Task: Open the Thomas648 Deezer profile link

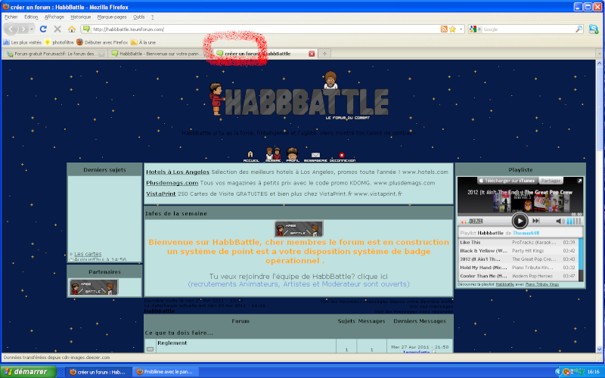Action: tap(526, 233)
